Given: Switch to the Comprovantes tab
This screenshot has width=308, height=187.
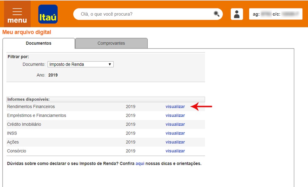Looking at the screenshot, I should [x=111, y=43].
